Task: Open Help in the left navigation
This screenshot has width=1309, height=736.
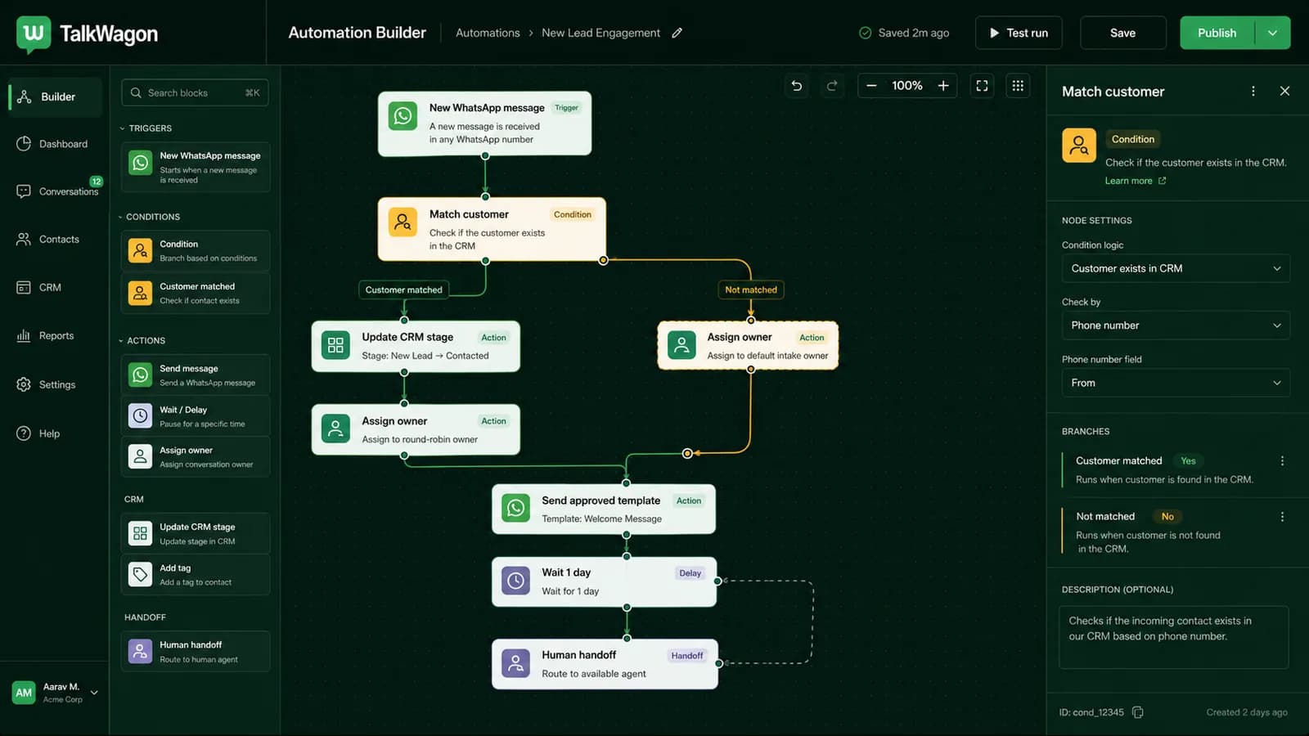Action: (x=38, y=433)
